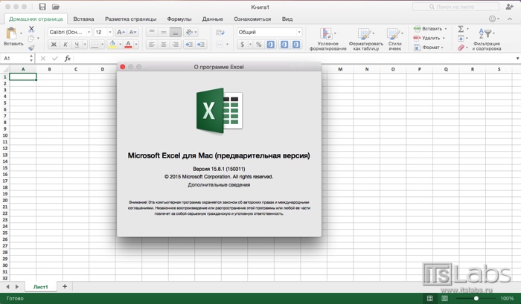Switch to the Ознакомиться tab
Viewport: 521px width, 304px height.
[x=252, y=19]
